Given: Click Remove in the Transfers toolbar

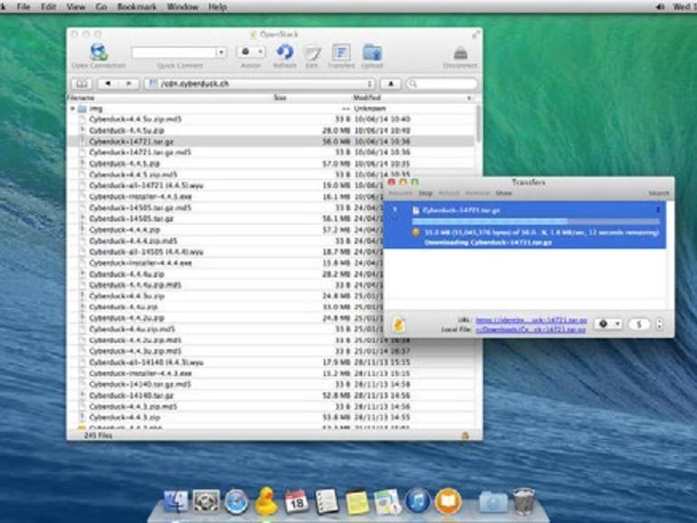Looking at the screenshot, I should (x=477, y=194).
